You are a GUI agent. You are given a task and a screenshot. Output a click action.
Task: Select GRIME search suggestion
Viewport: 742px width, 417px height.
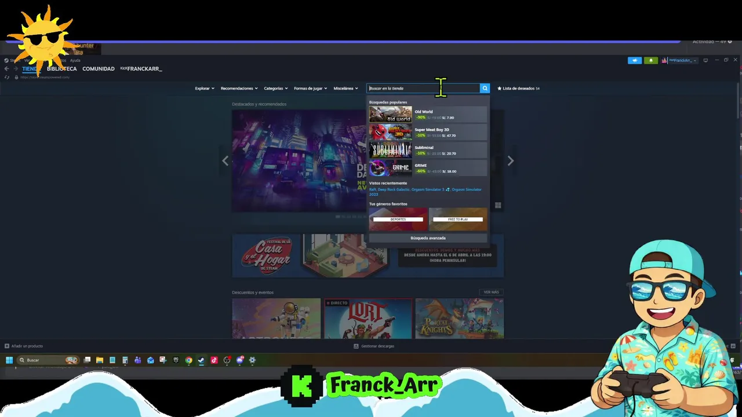coord(428,168)
